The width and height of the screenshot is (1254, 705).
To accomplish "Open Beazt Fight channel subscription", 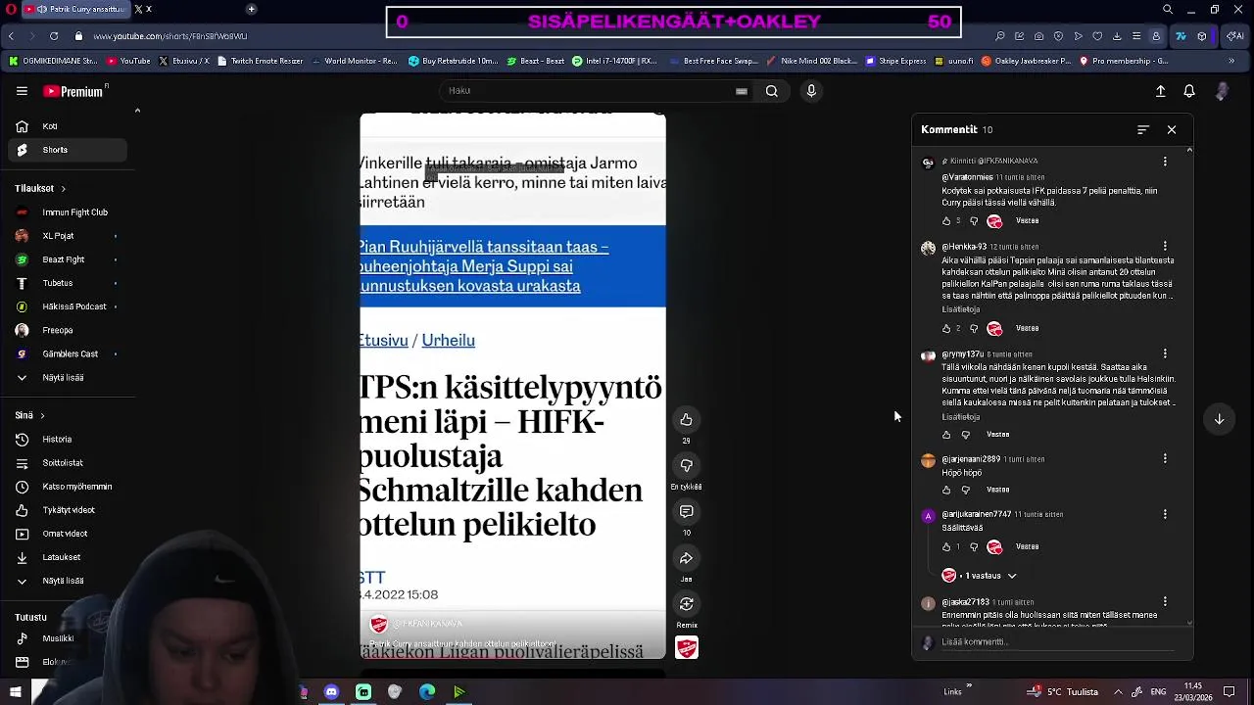I will click(x=67, y=259).
